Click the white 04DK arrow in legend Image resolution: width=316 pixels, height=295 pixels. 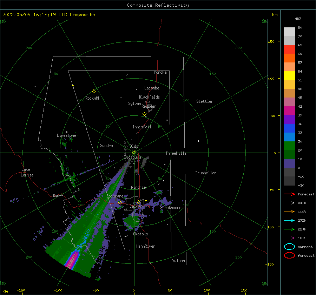289,203
